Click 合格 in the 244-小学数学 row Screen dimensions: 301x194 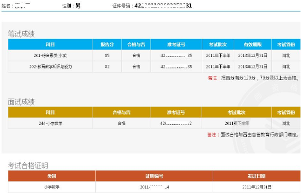click(x=121, y=123)
